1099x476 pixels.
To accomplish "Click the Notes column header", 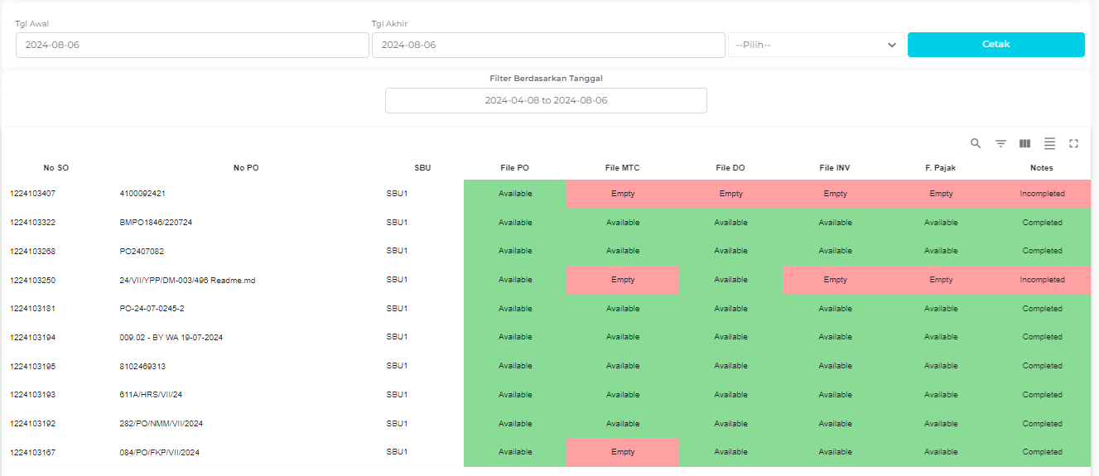I will (1041, 168).
